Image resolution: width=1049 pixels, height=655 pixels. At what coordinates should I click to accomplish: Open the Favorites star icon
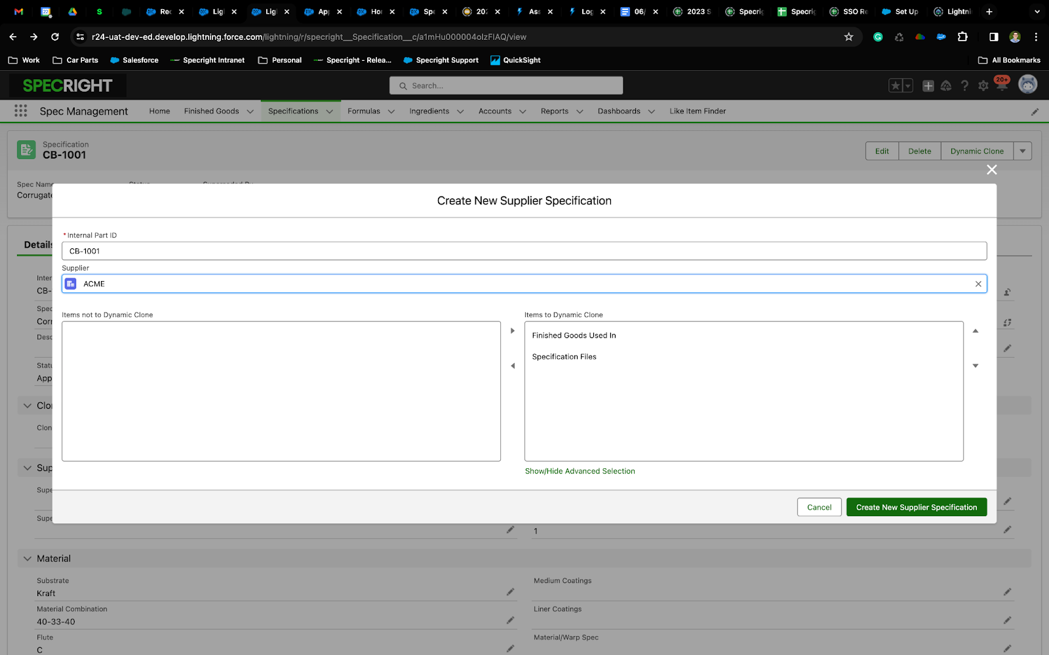[895, 86]
